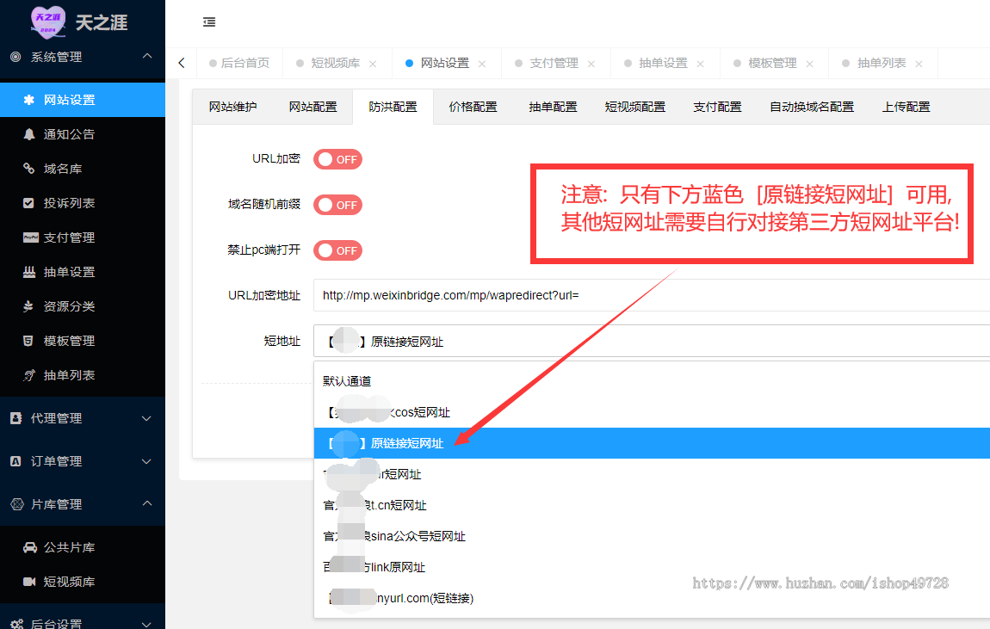990x629 pixels.
Task: Close the 支付管理 tab
Action: pyautogui.click(x=591, y=64)
